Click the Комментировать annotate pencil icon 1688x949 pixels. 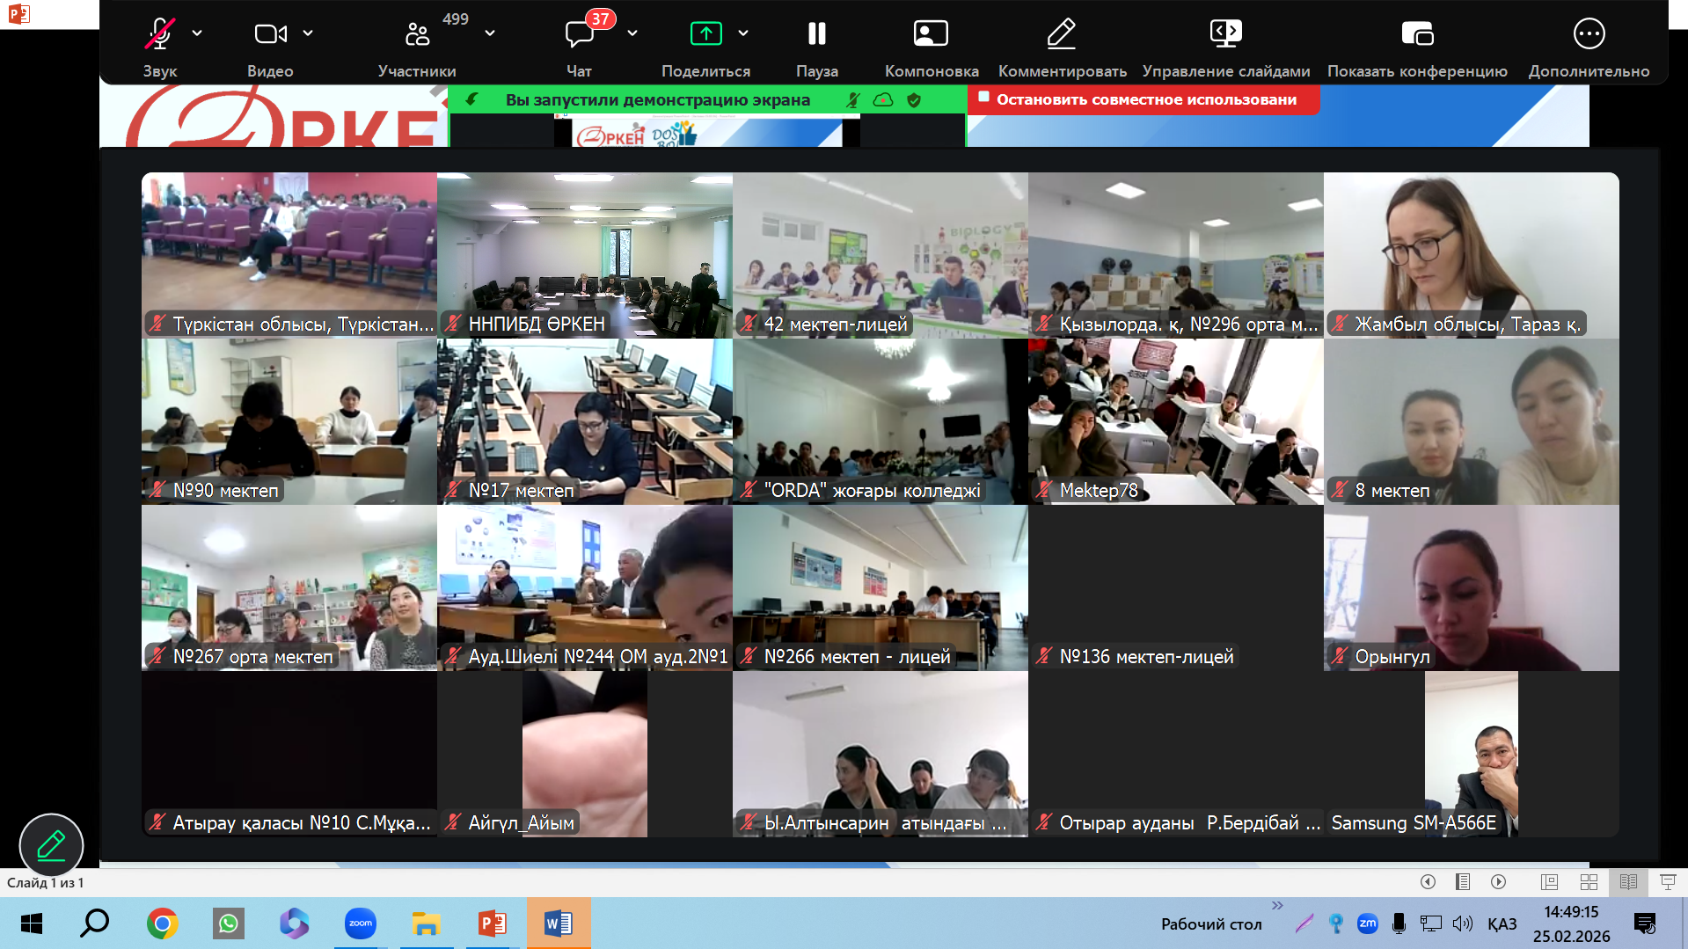point(1062,34)
